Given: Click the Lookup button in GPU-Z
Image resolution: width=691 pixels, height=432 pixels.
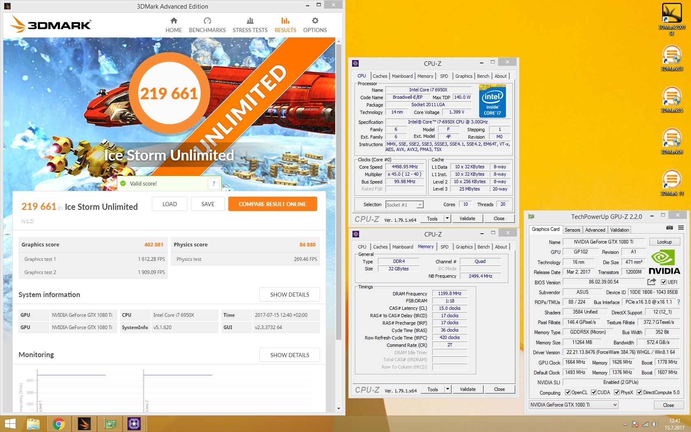Looking at the screenshot, I should (x=664, y=242).
